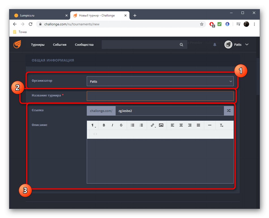Screen dimensions: 269x218
Task: Open the notifications bell on Challonge
Action: [x=215, y=45]
